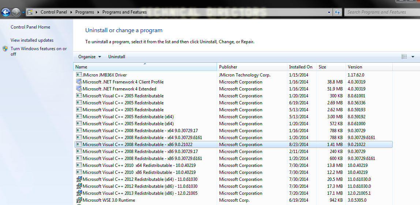The height and width of the screenshot is (205, 420).
Task: Click the 38.8 MB size cell
Action: (x=335, y=82)
